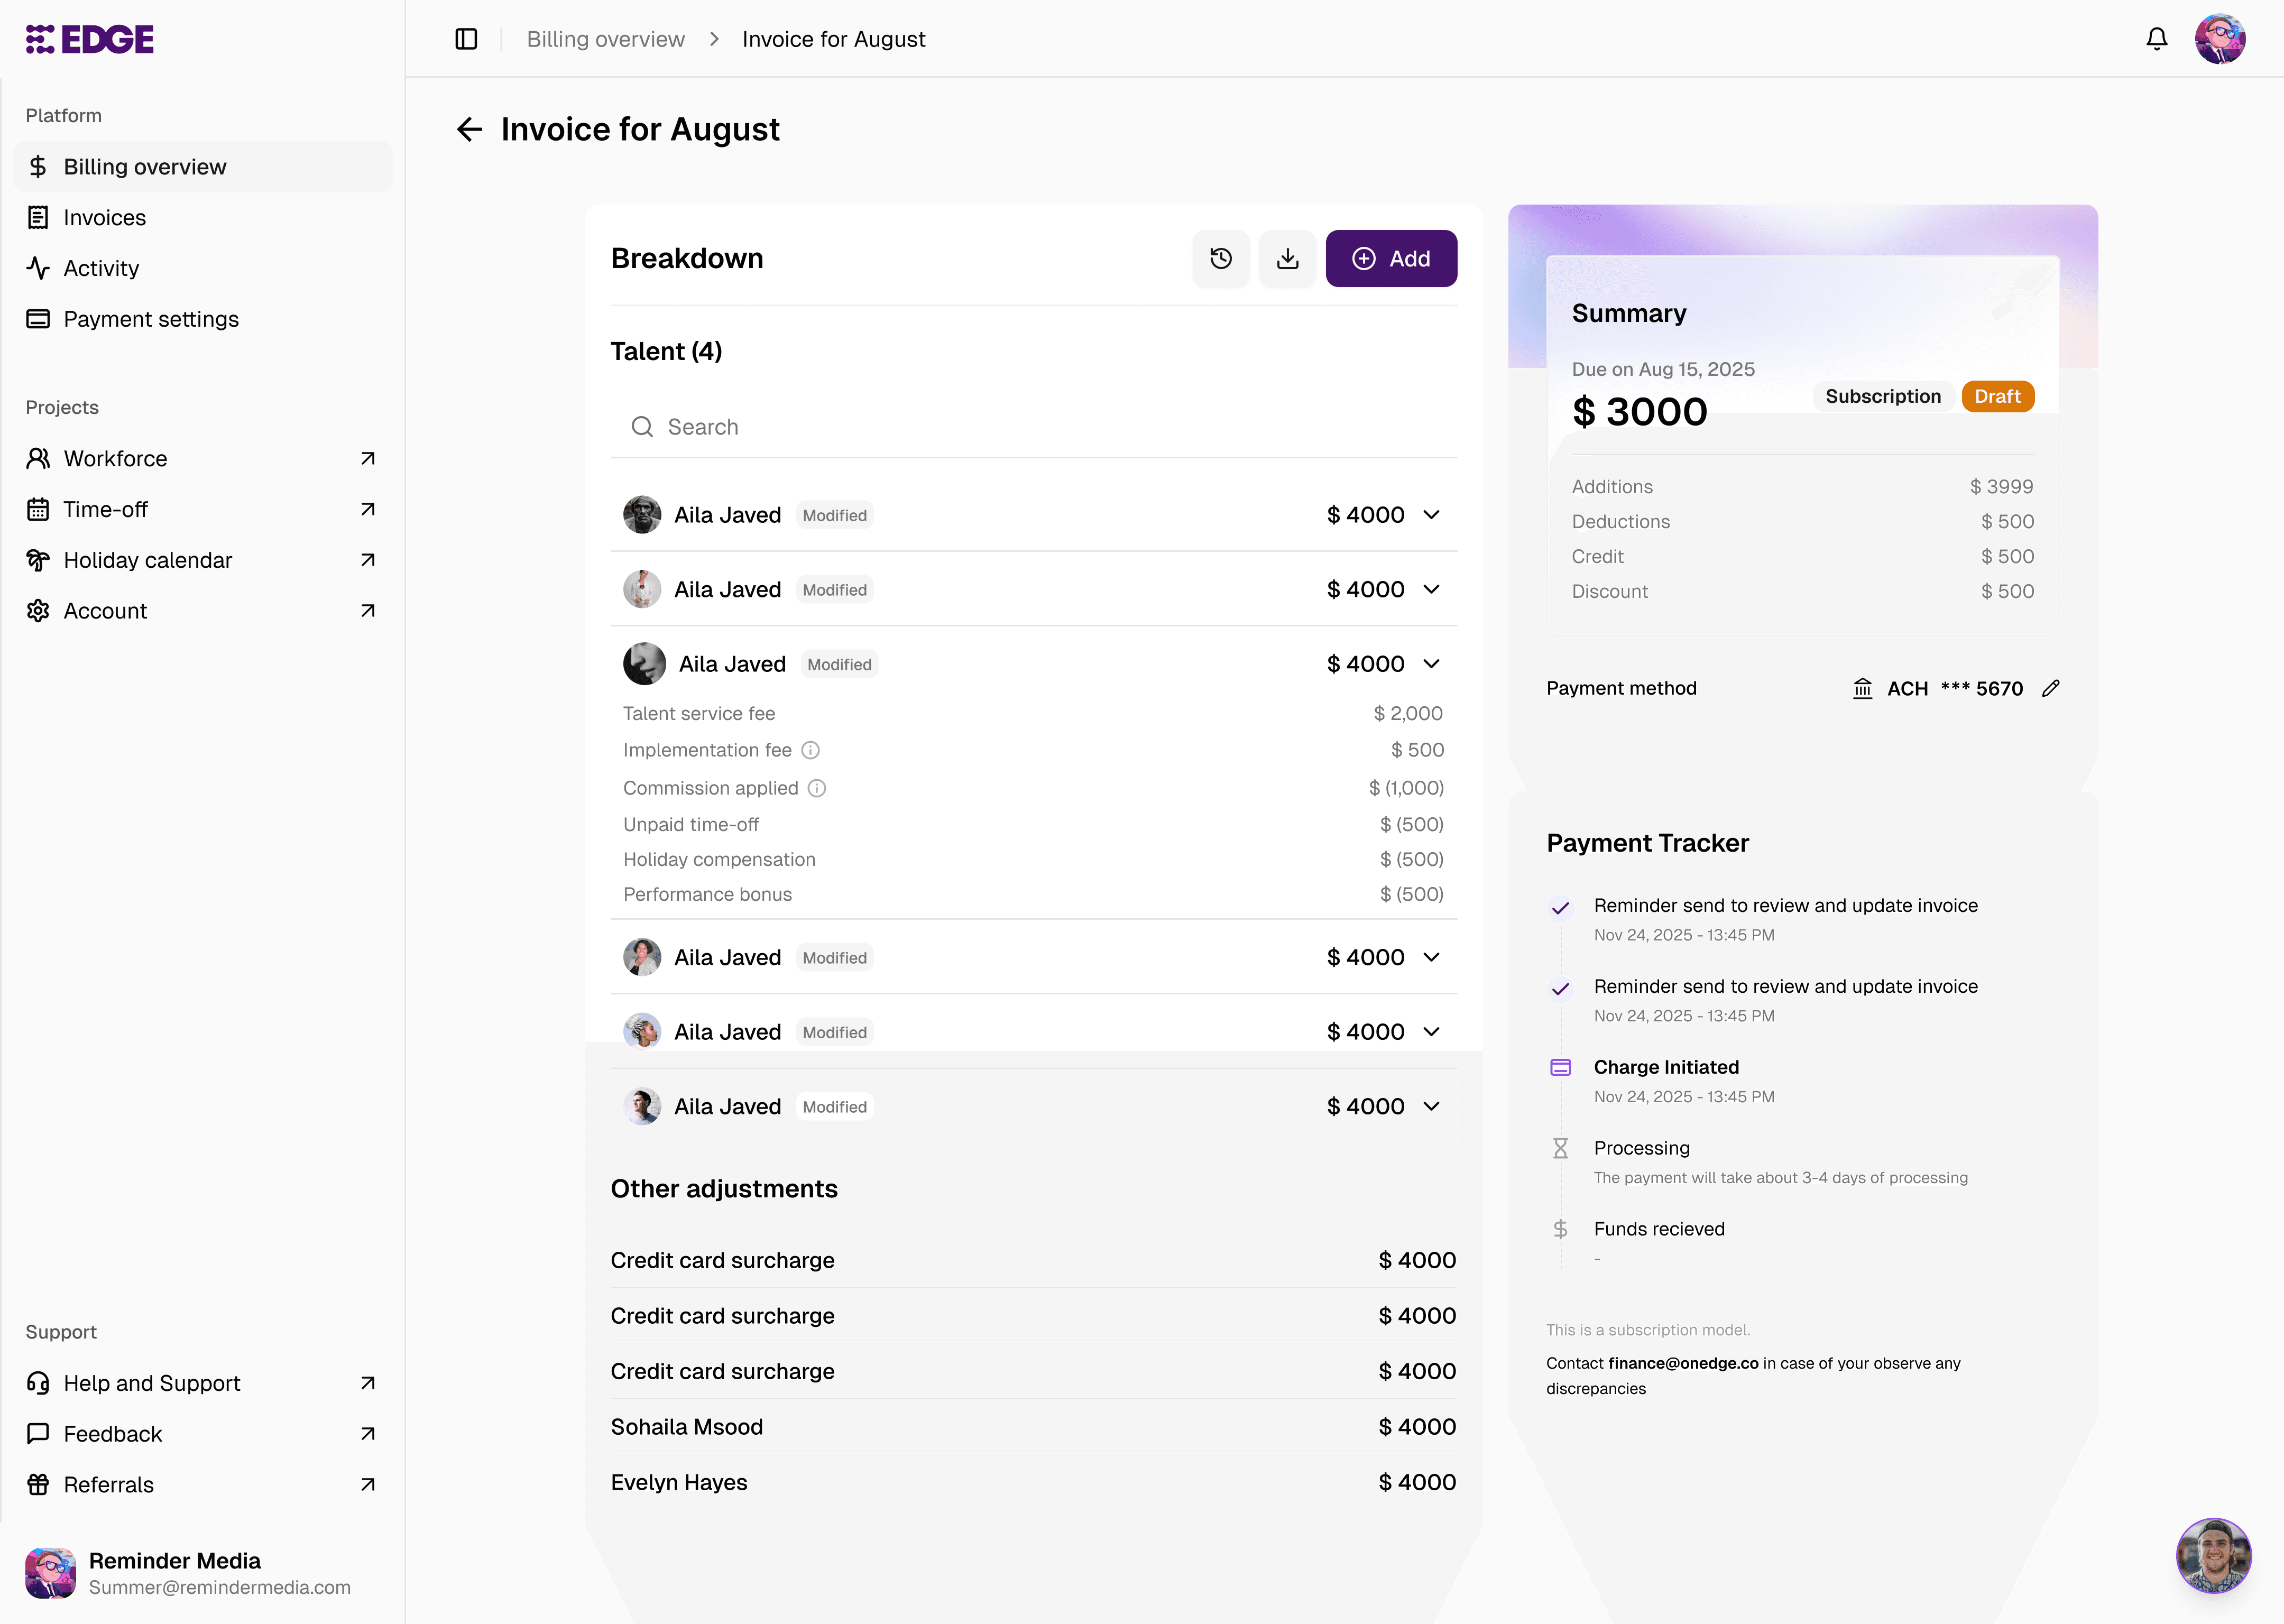Open Invoices in the sidebar
2284x1624 pixels.
104,217
